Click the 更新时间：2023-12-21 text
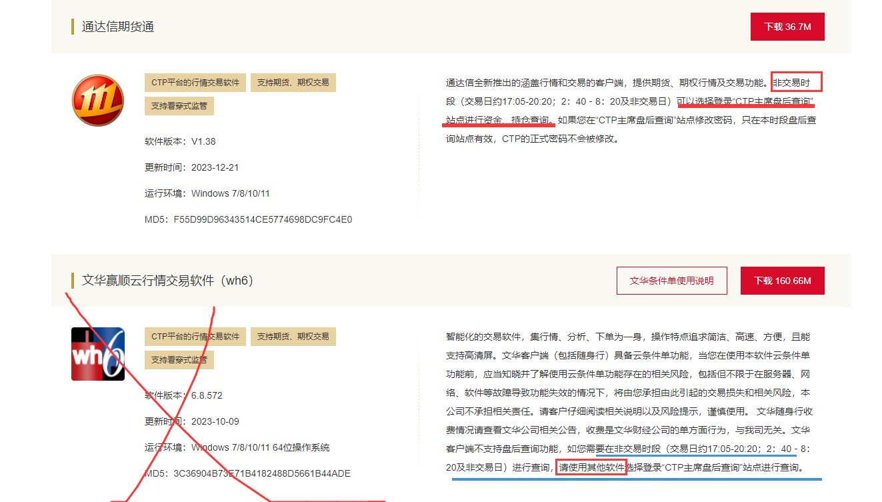The image size is (882, 502). [192, 167]
